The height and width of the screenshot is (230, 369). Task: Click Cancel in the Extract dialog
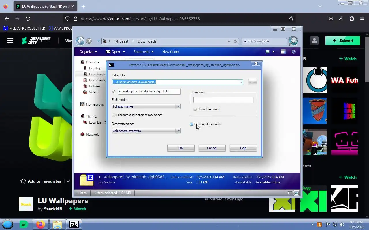click(212, 148)
